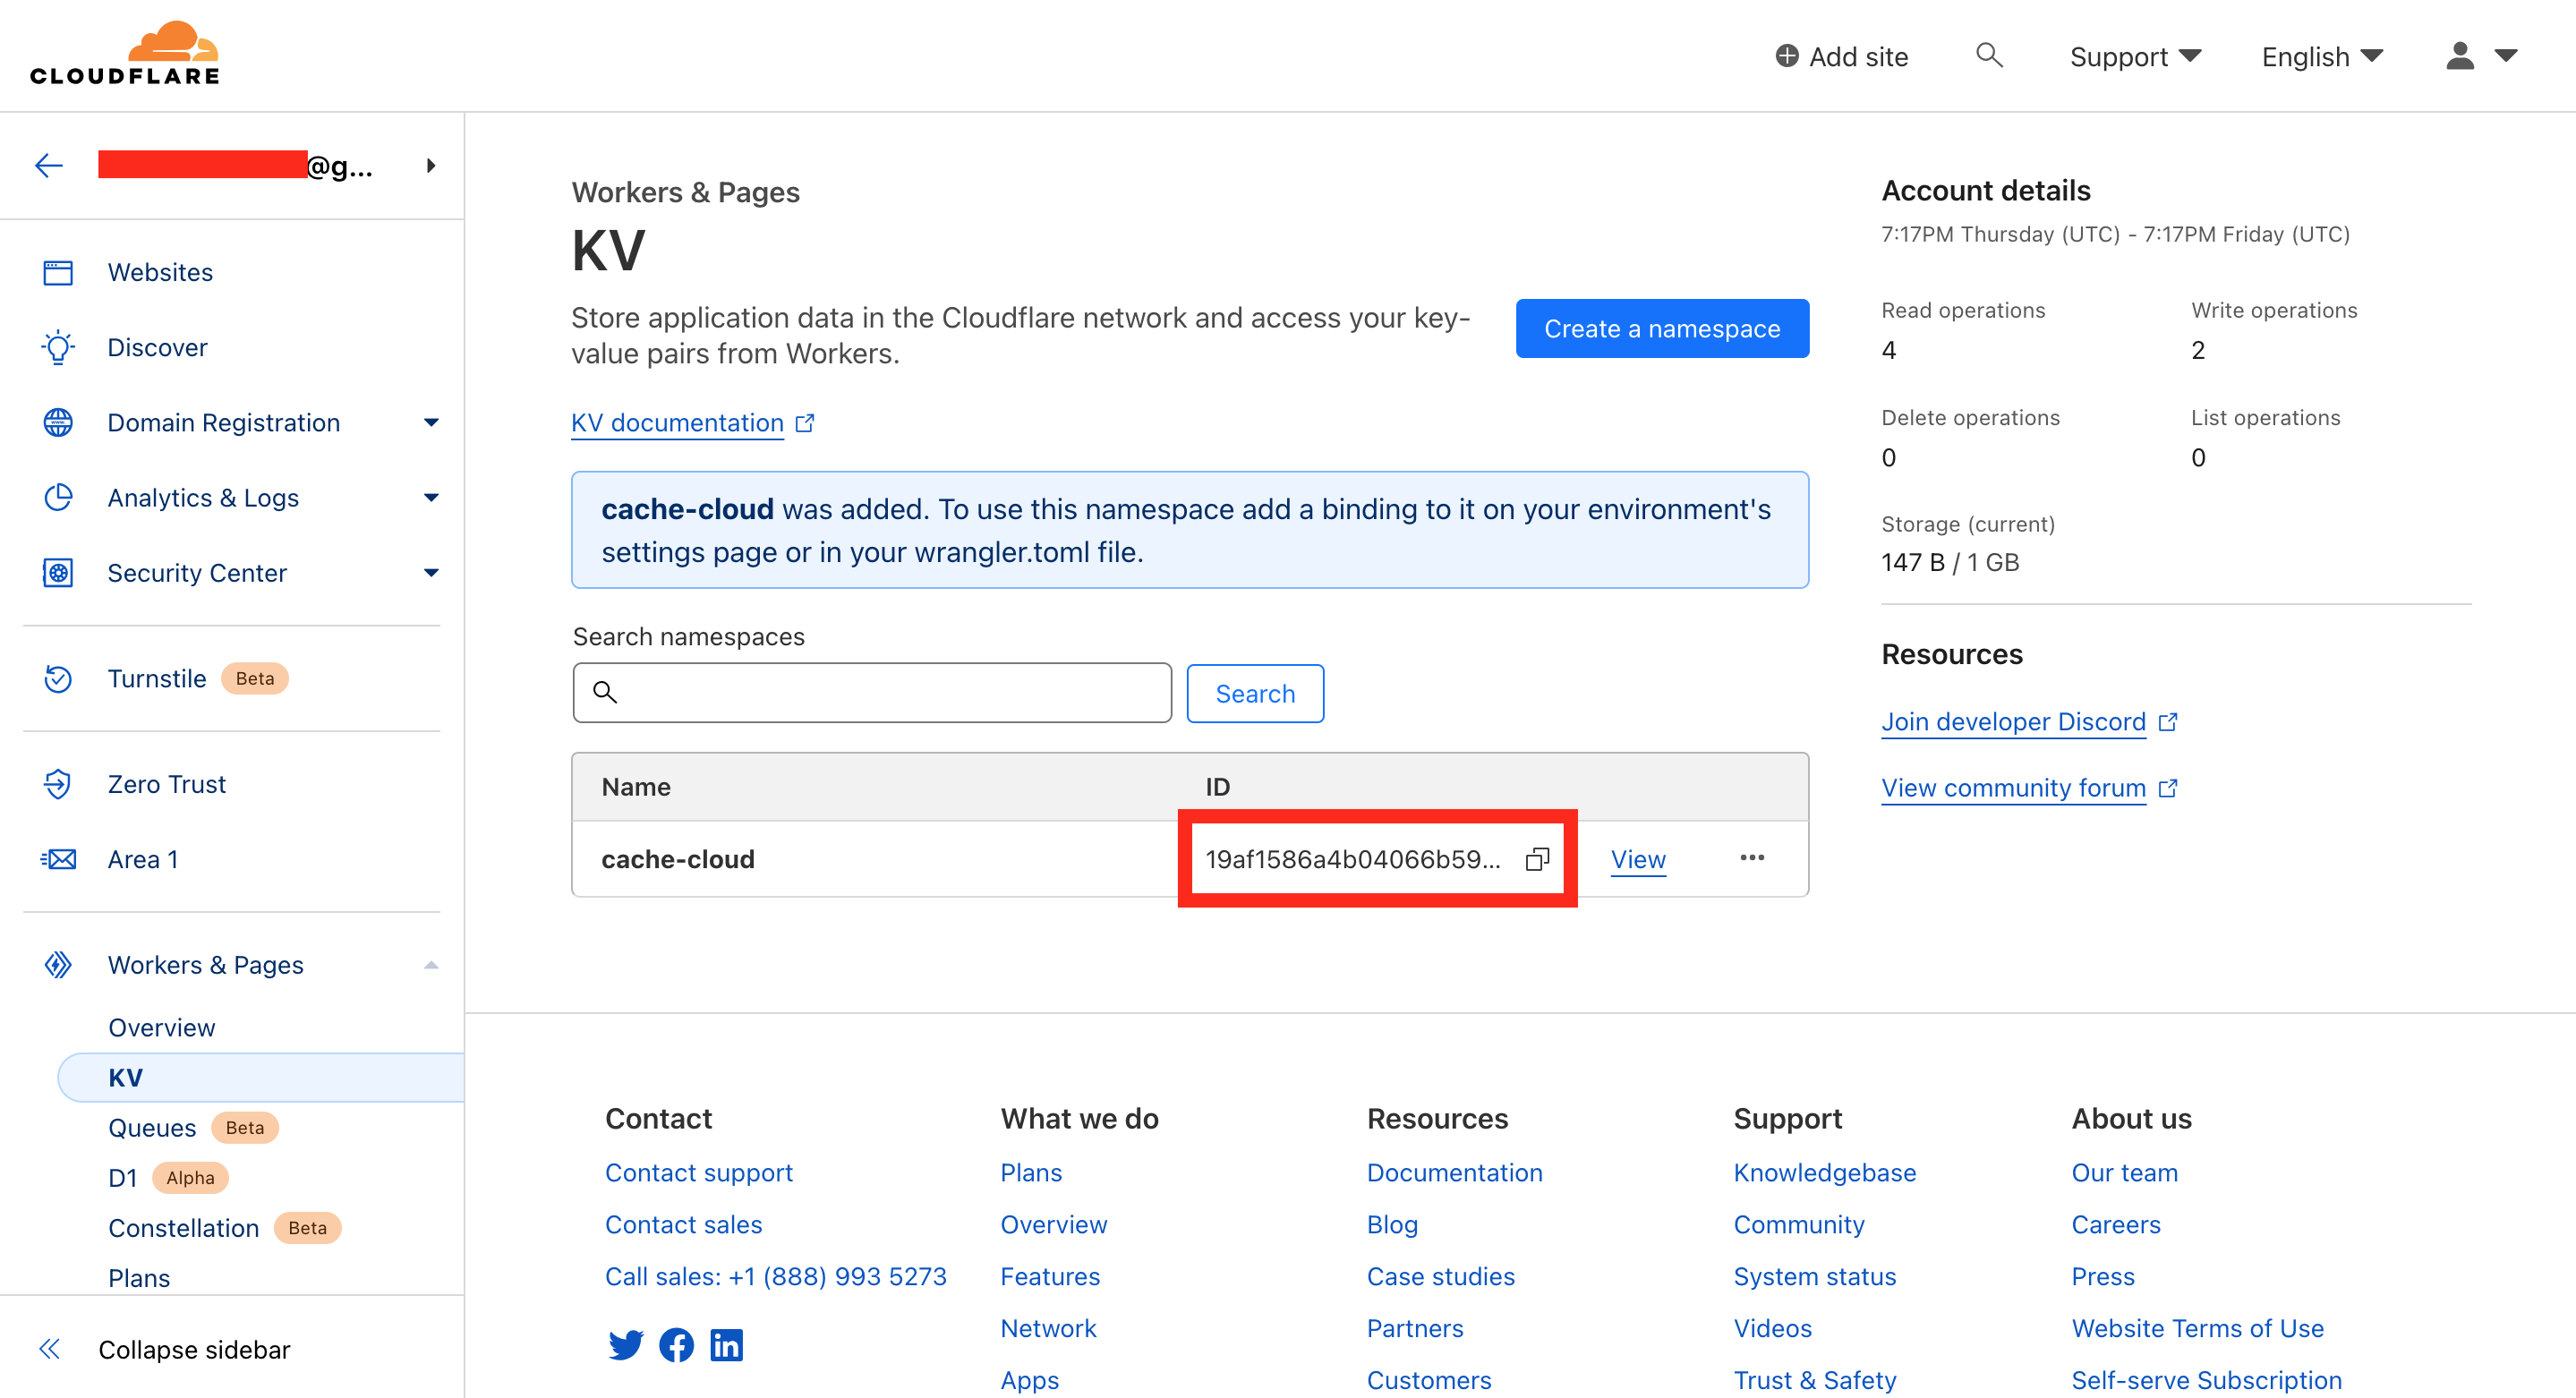Click the Zero Trust icon
This screenshot has width=2576, height=1398.
pos(58,784)
